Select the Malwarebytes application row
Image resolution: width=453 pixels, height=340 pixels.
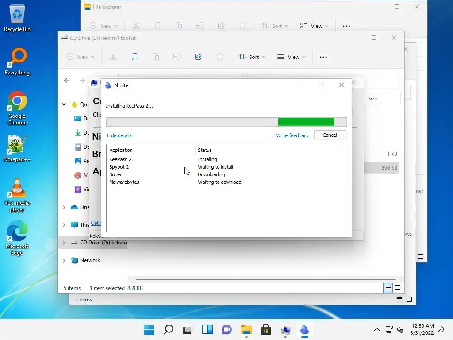point(226,182)
